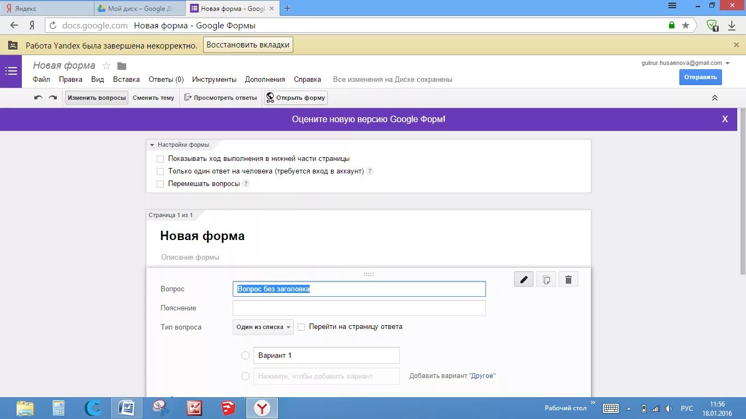Click the РУС language indicator in the taskbar
Image resolution: width=746 pixels, height=419 pixels.
687,409
